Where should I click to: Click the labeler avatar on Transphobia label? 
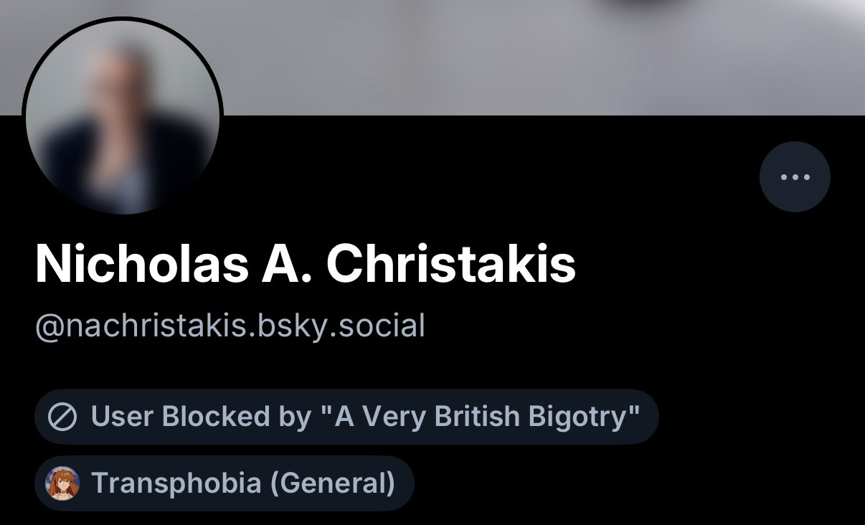pos(62,483)
